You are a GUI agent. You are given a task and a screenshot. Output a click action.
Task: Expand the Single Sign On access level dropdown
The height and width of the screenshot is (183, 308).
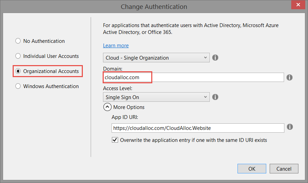click(156, 97)
